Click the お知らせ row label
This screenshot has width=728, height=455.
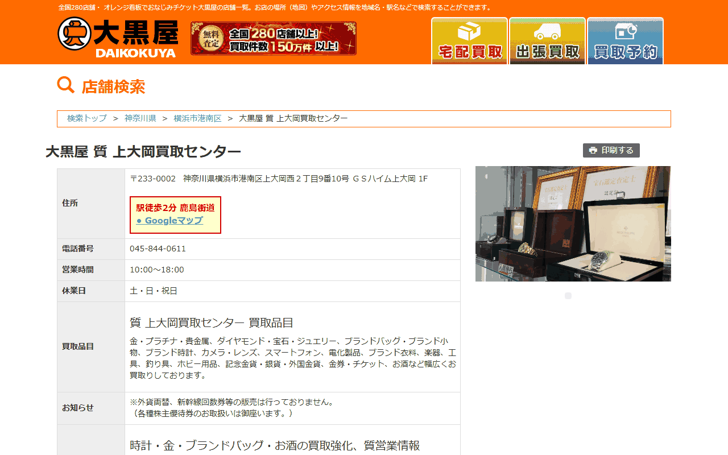tap(78, 408)
